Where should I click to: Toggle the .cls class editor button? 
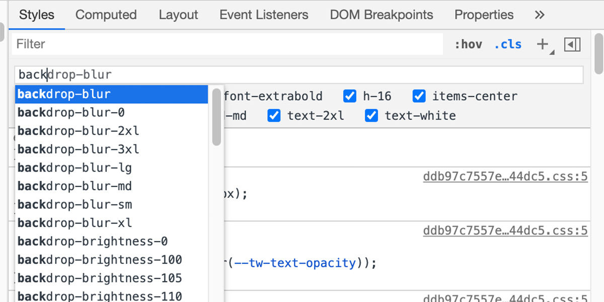pos(508,44)
